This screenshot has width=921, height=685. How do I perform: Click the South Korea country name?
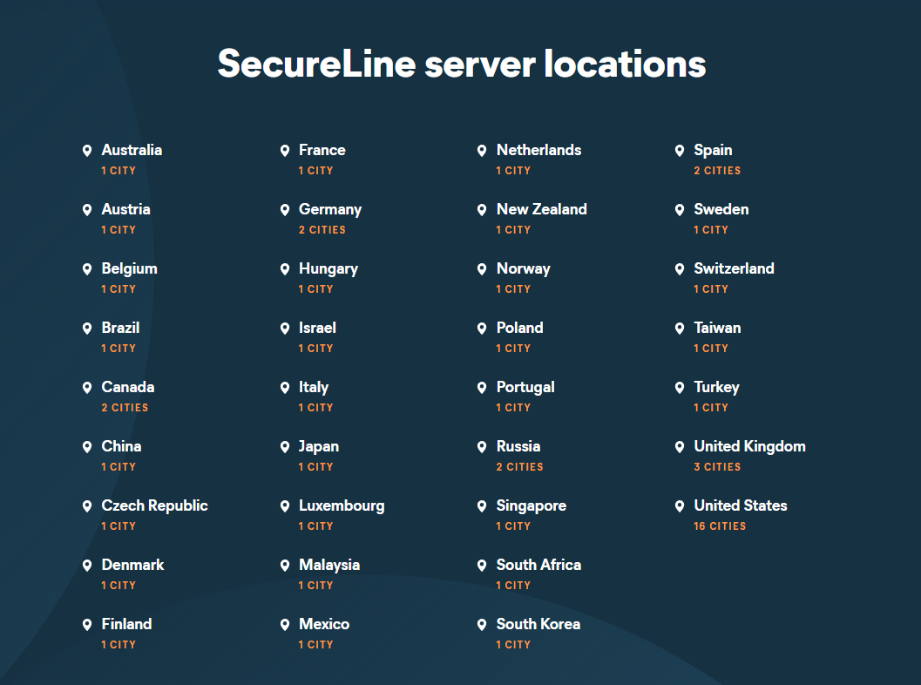pyautogui.click(x=538, y=624)
